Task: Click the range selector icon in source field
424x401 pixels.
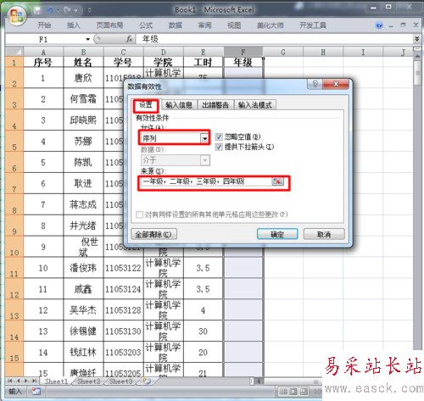Action: (x=277, y=181)
